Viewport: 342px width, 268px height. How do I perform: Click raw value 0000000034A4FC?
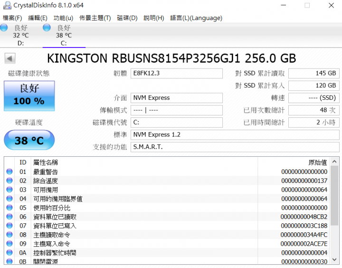click(x=304, y=235)
